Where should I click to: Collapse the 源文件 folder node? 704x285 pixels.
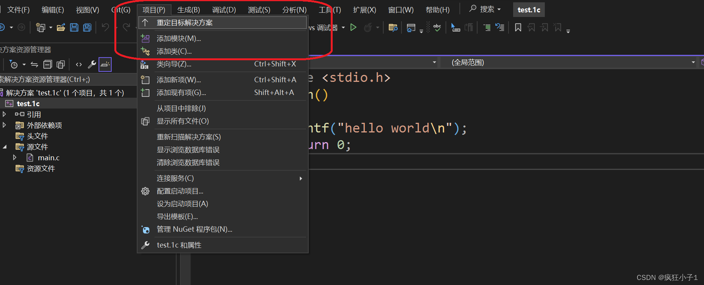pos(5,147)
